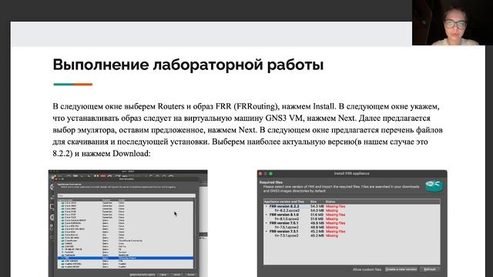Click the 51.6 MB size of FRR version 8.1.0
The image size is (493, 277).
click(x=317, y=215)
